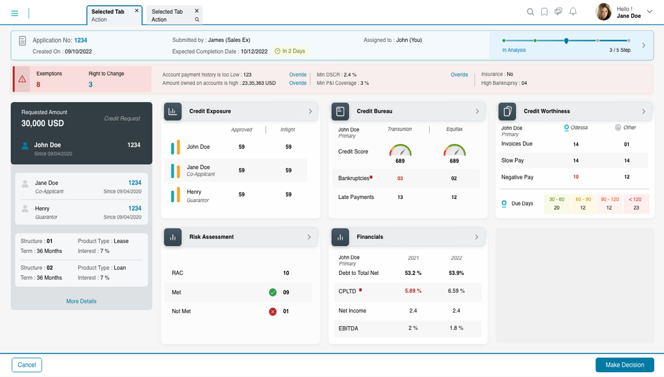Open the hamburger menu icon
Image resolution: width=664 pixels, height=377 pixels.
point(15,13)
